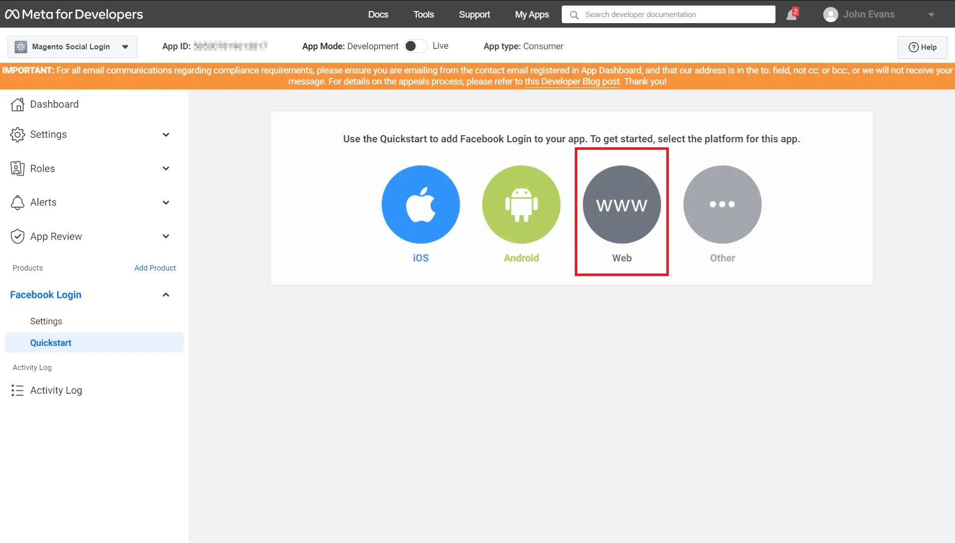
Task: Click the App Review checkmark icon
Action: tap(17, 236)
